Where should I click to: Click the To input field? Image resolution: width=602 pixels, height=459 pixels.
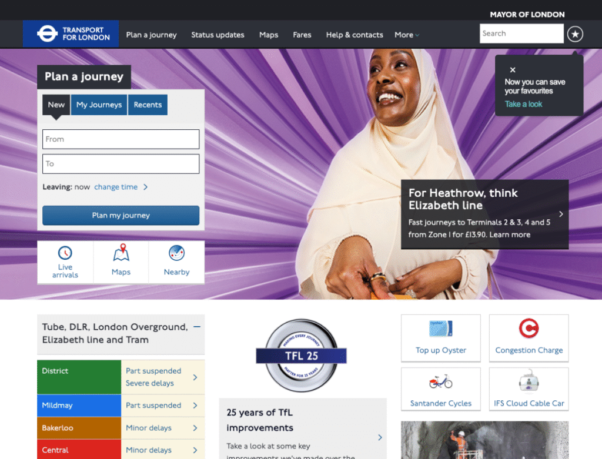pyautogui.click(x=121, y=164)
